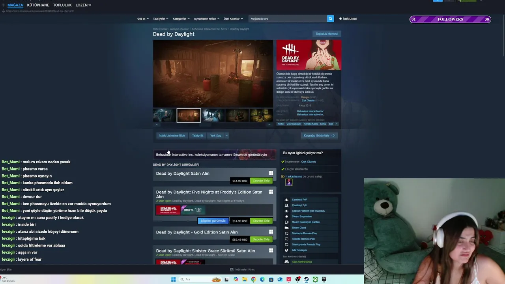Open İstek Listesi in the store bar

click(348, 19)
